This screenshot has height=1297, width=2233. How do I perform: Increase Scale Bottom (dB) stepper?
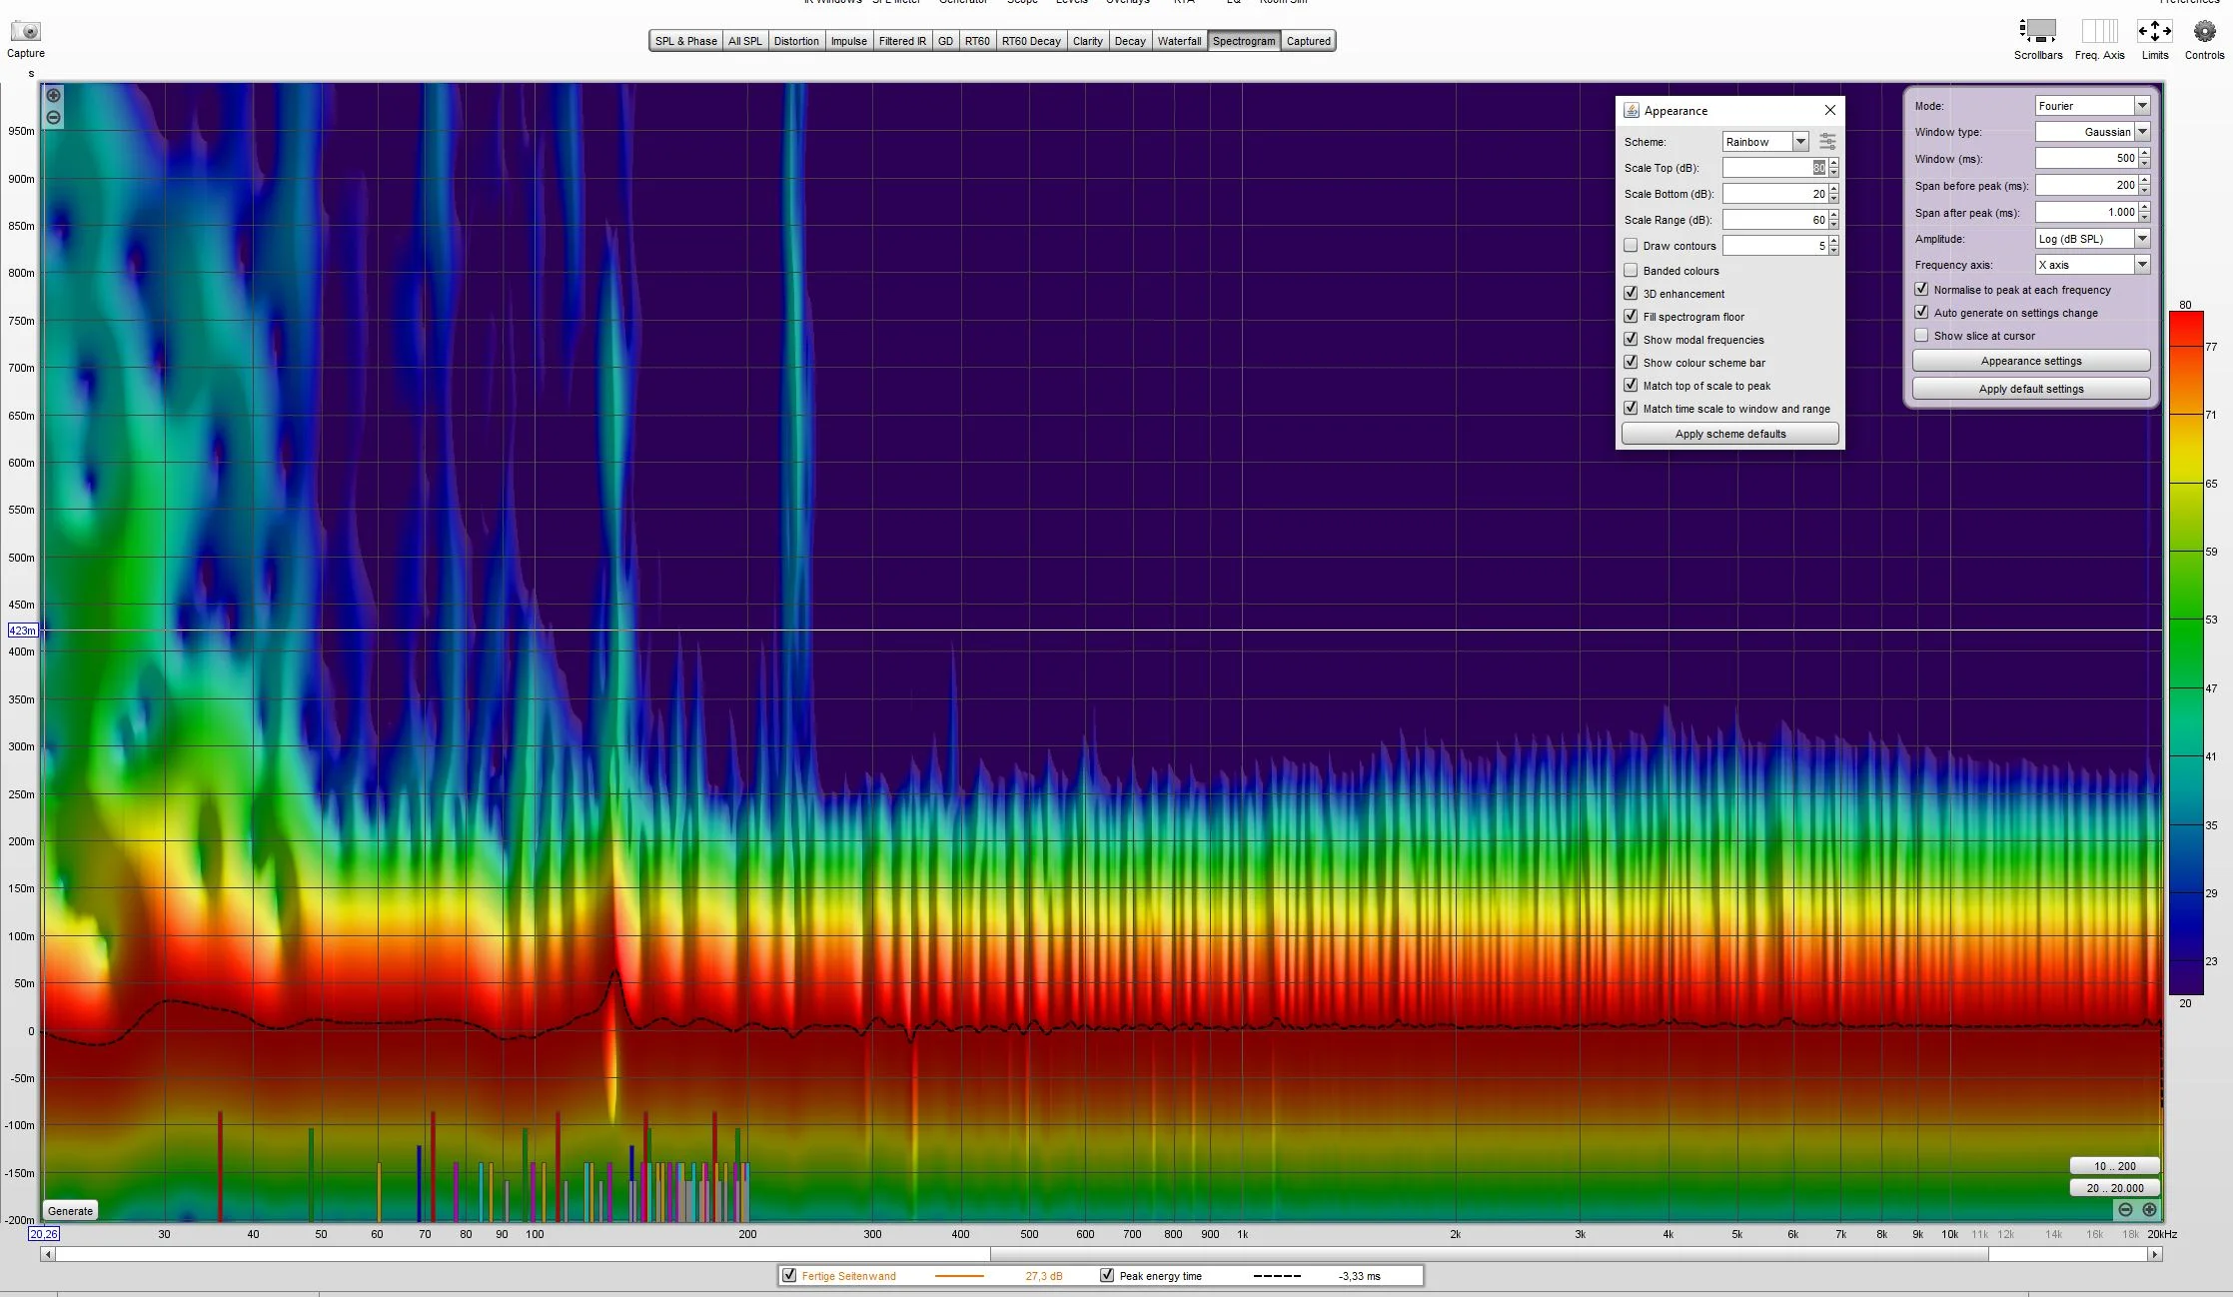pos(1834,189)
